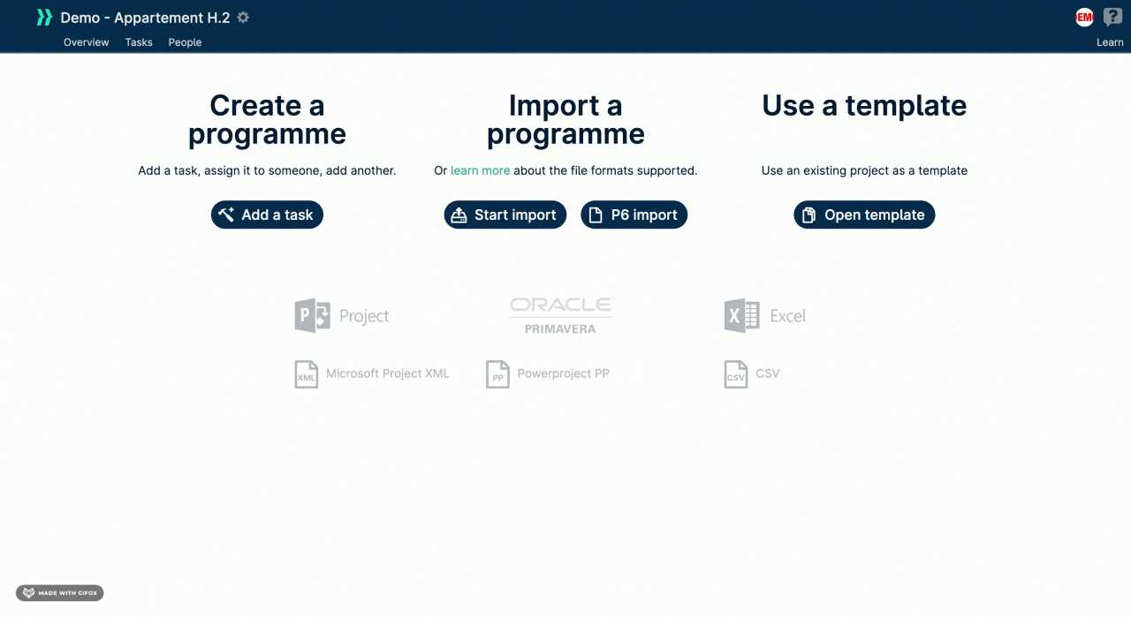Image resolution: width=1131 pixels, height=617 pixels.
Task: Follow the 'learn more' link
Action: click(480, 170)
